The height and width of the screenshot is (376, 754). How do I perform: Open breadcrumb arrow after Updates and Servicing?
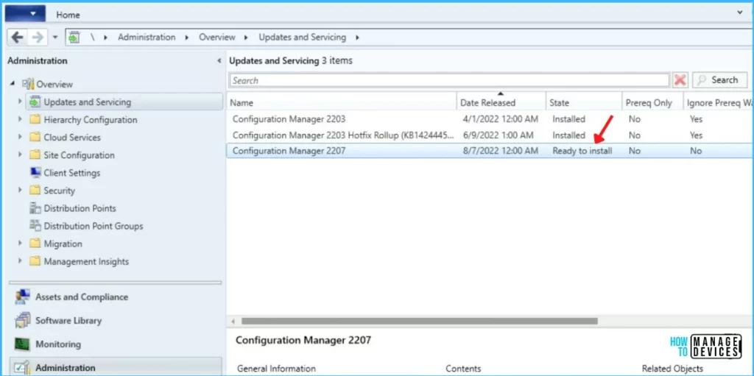357,38
